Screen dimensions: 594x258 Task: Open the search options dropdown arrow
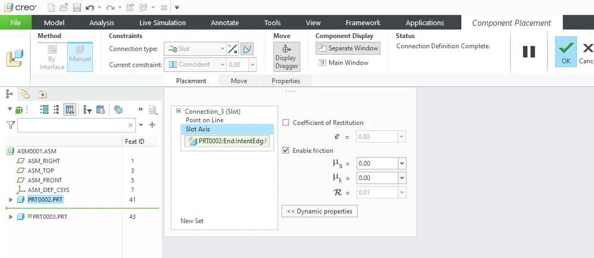[x=141, y=125]
